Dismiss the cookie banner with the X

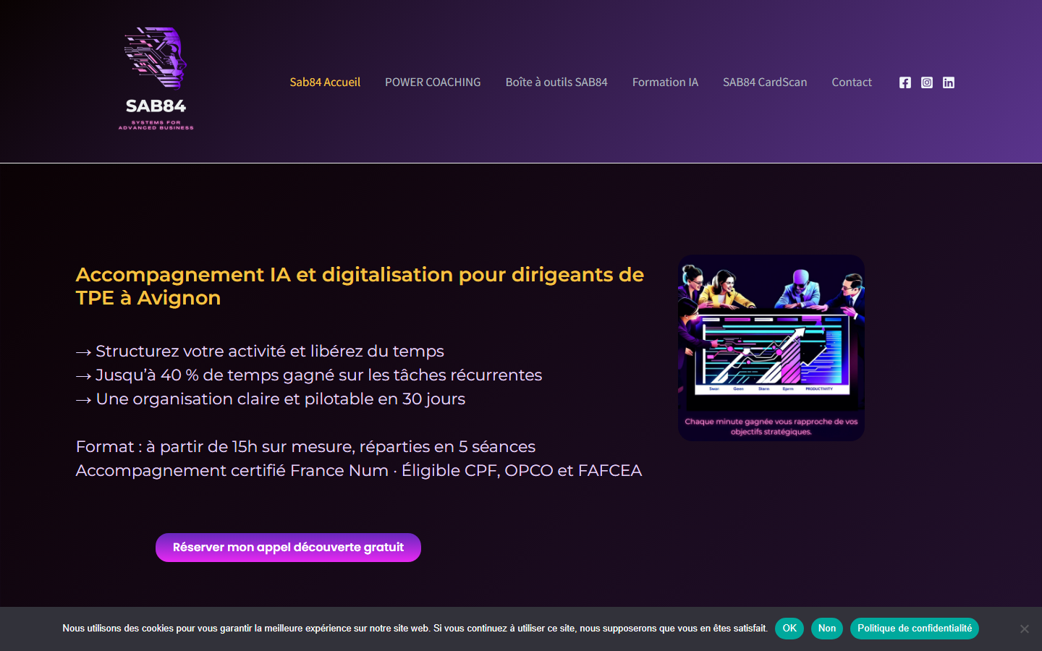coord(1025,629)
